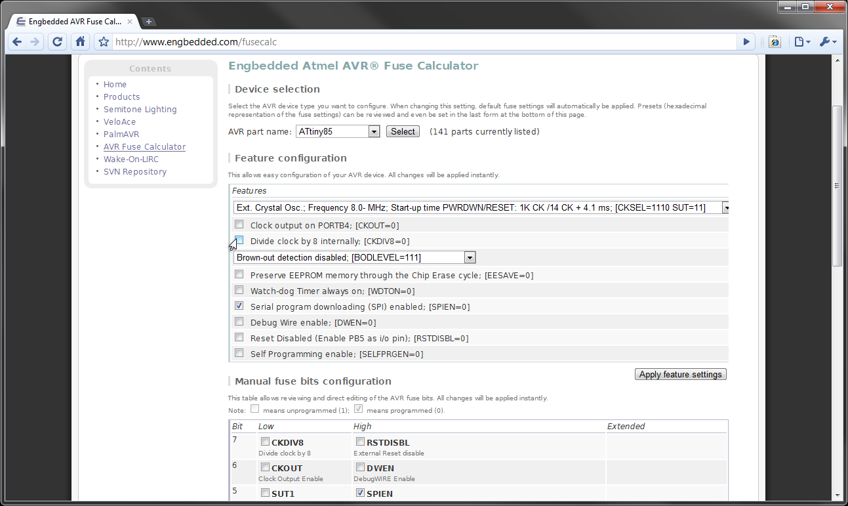Open the clock source Ext. Crystal Osc. dropdown

pos(483,207)
